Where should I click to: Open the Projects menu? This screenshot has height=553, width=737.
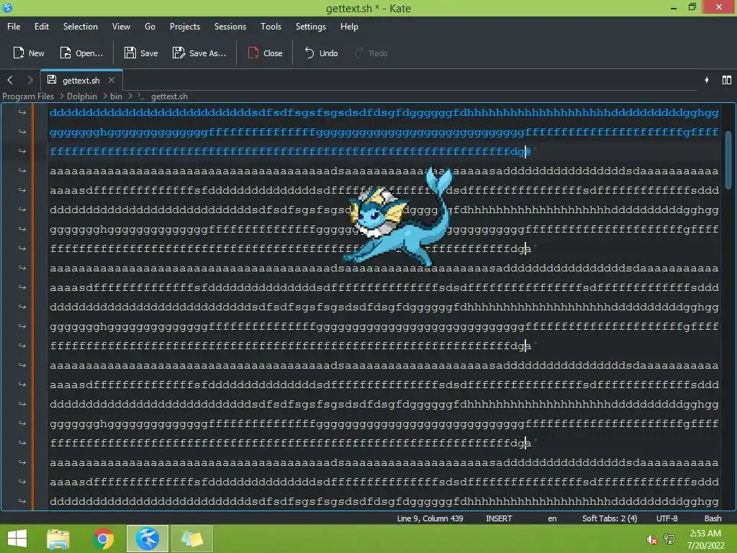pos(185,27)
